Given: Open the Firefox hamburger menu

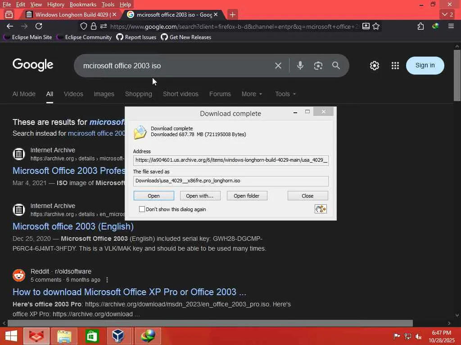Looking at the screenshot, I should (451, 26).
